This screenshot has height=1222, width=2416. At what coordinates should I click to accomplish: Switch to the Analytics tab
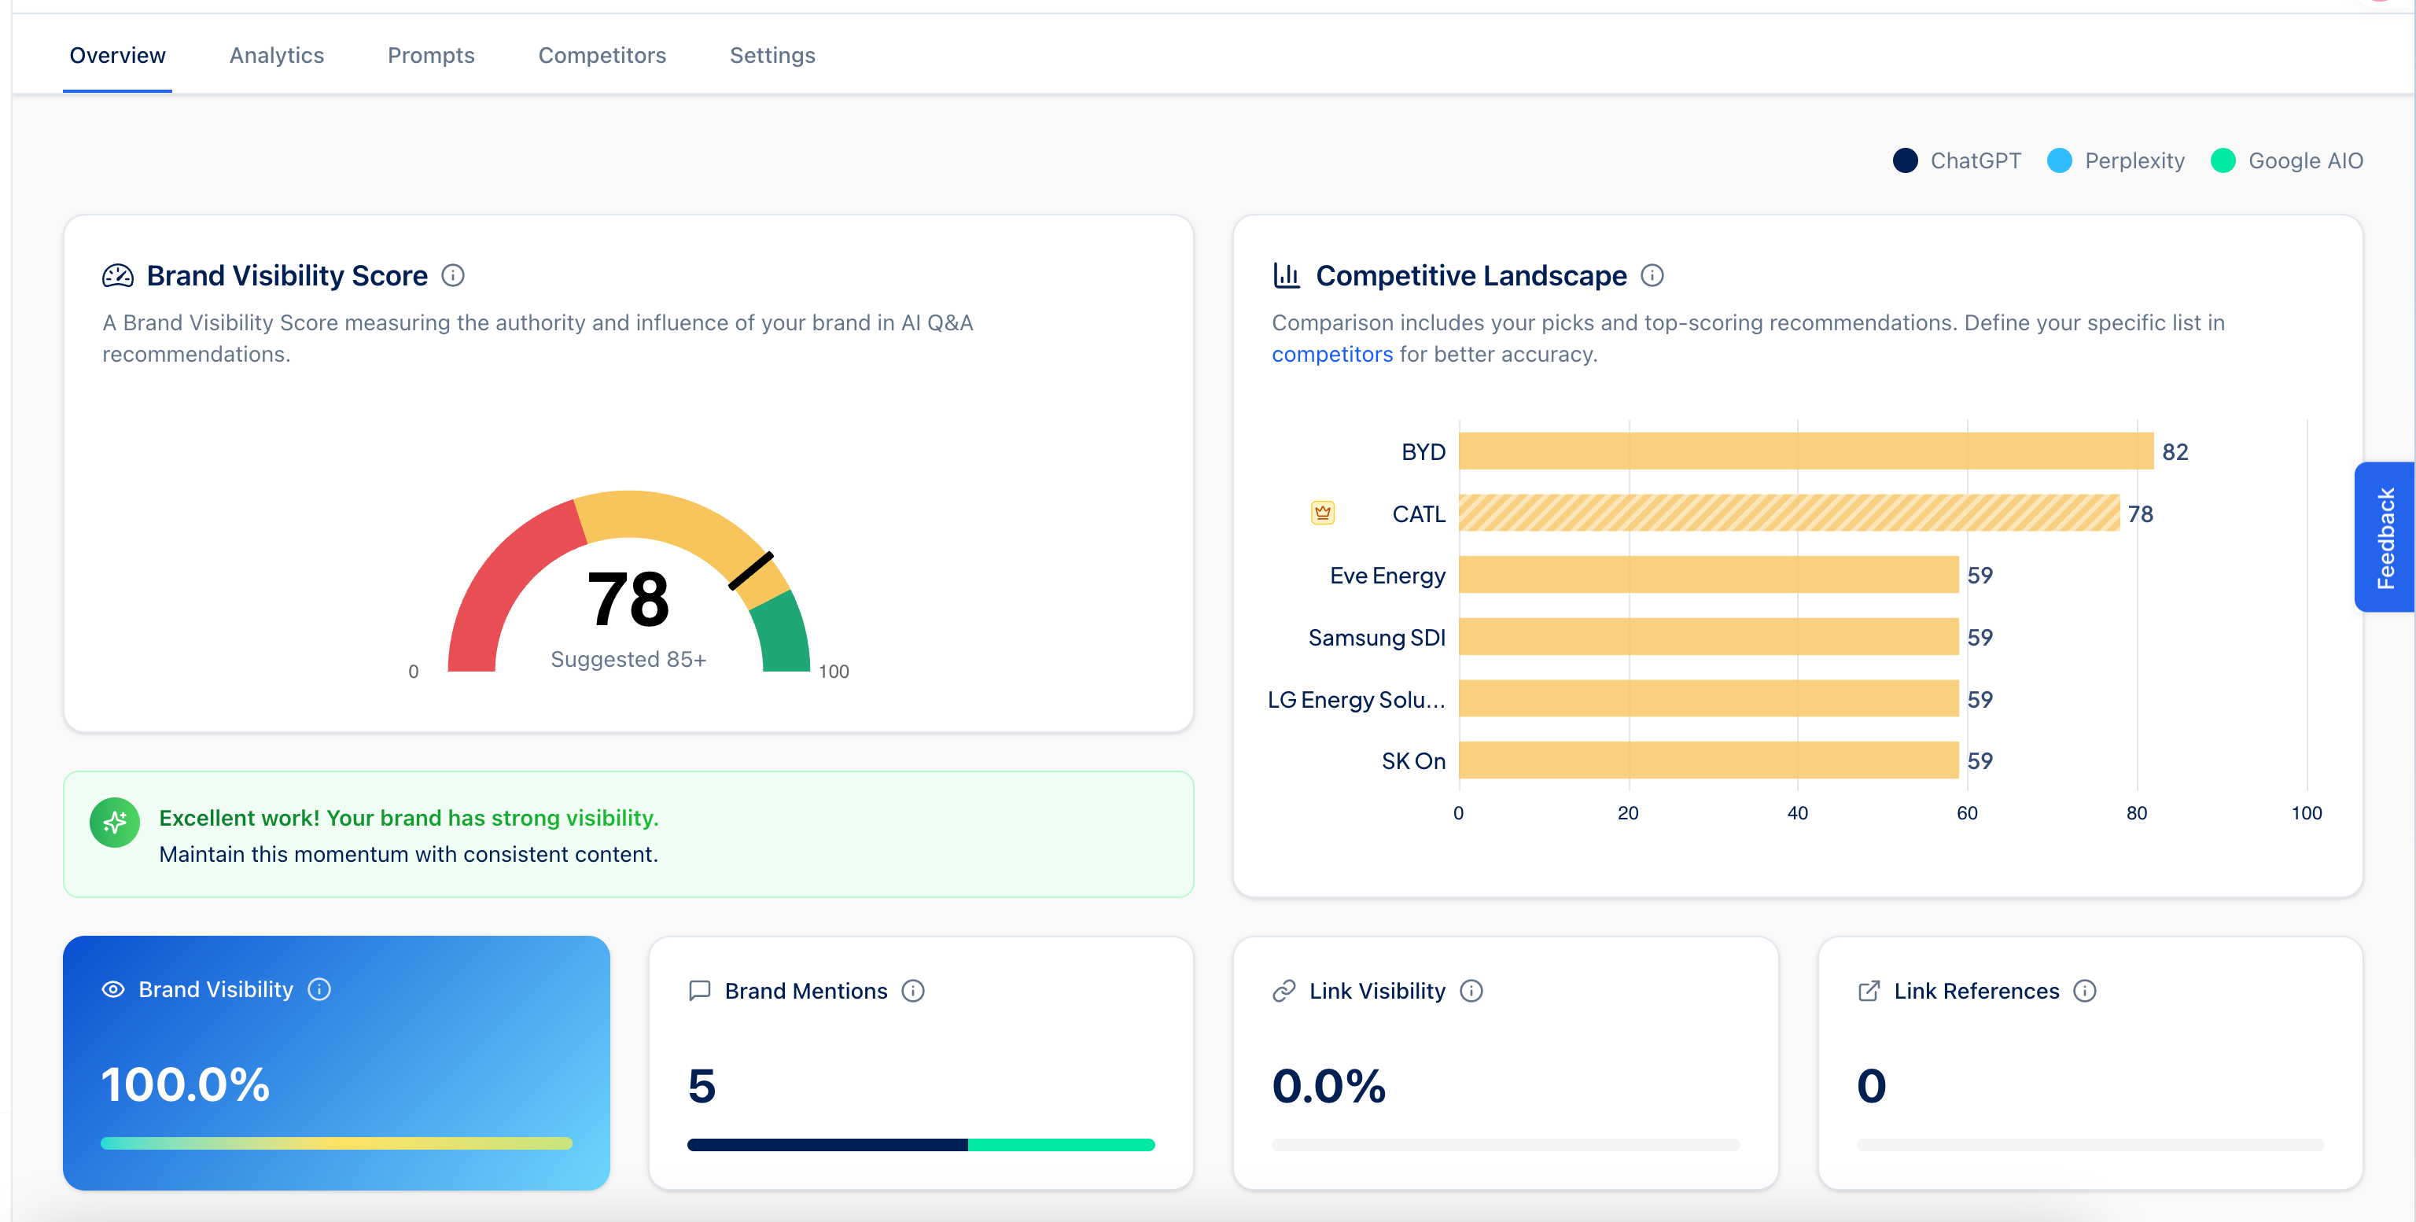(x=277, y=55)
